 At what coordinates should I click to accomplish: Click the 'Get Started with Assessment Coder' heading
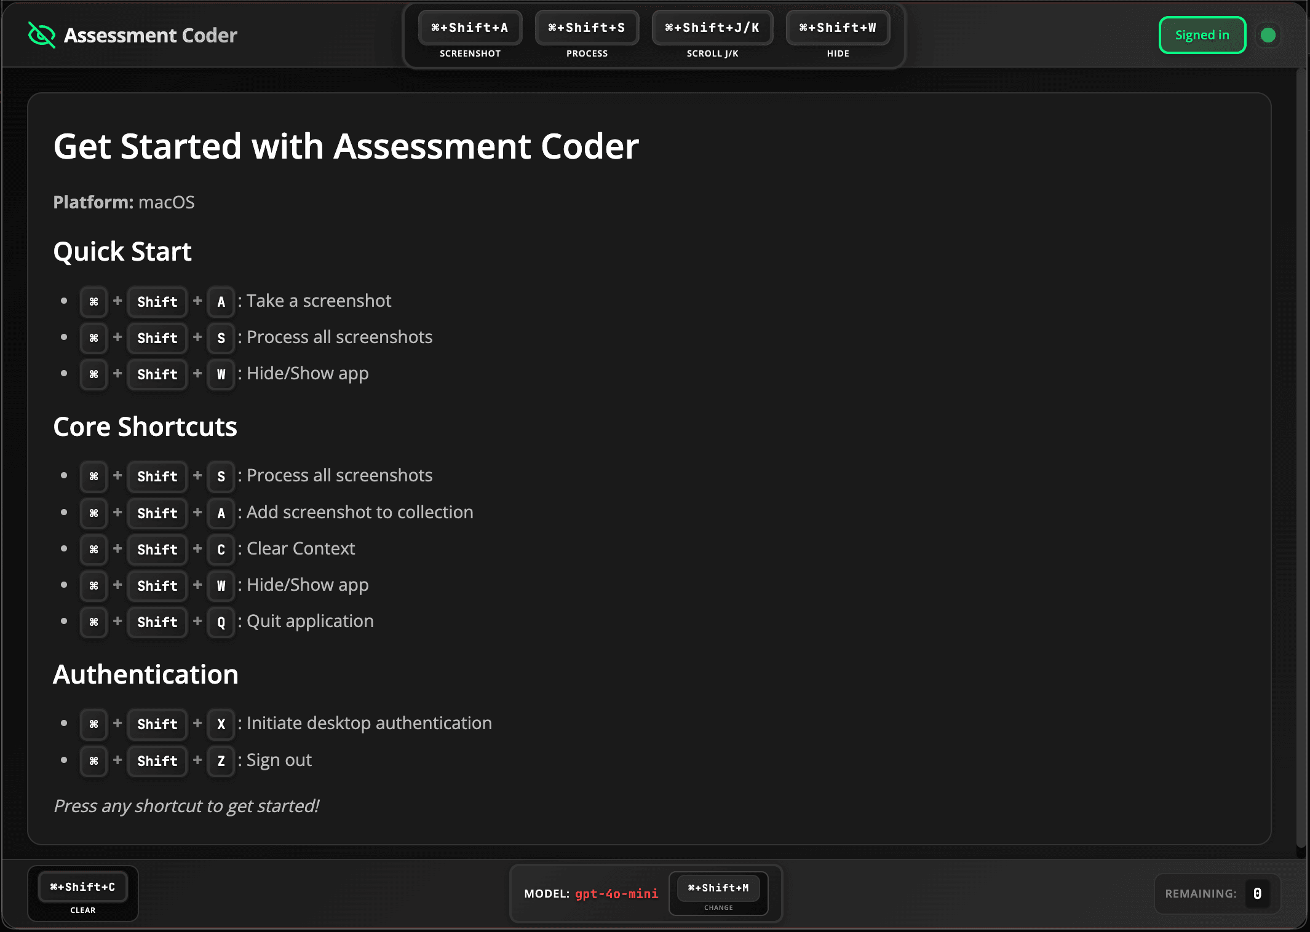point(346,146)
